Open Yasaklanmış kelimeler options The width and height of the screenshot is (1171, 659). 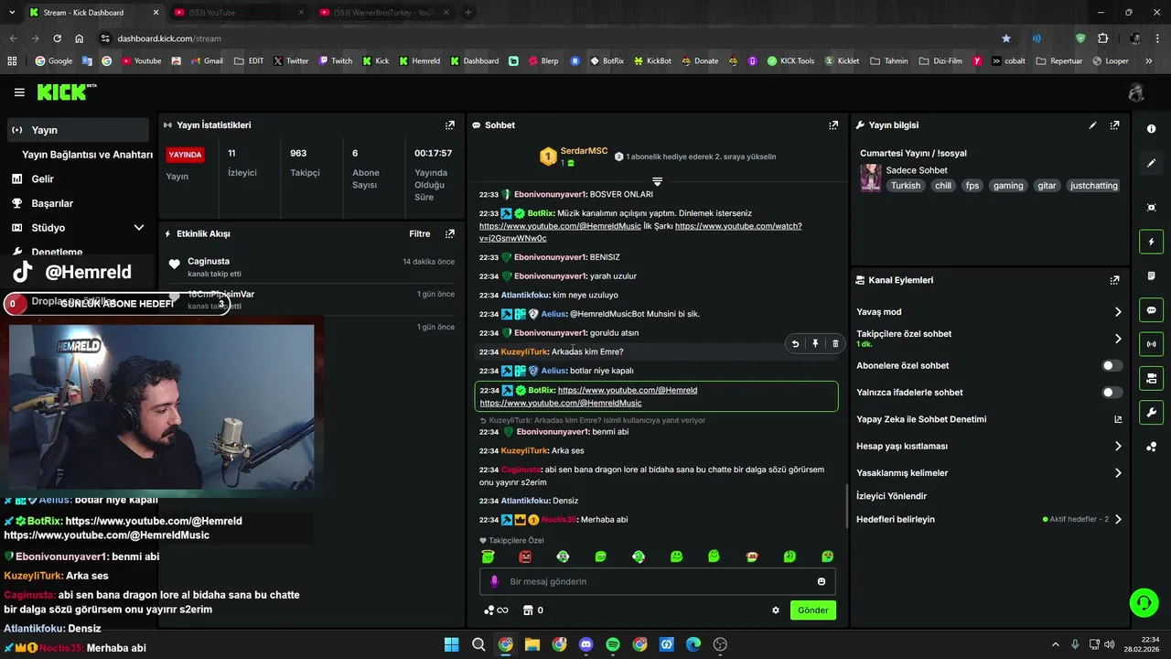[x=1118, y=473]
